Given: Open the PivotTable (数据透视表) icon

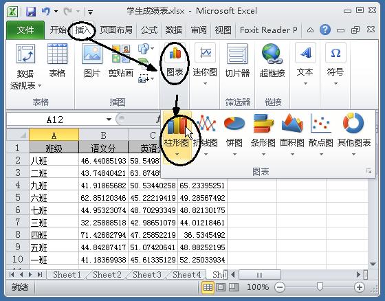Looking at the screenshot, I should [25, 54].
